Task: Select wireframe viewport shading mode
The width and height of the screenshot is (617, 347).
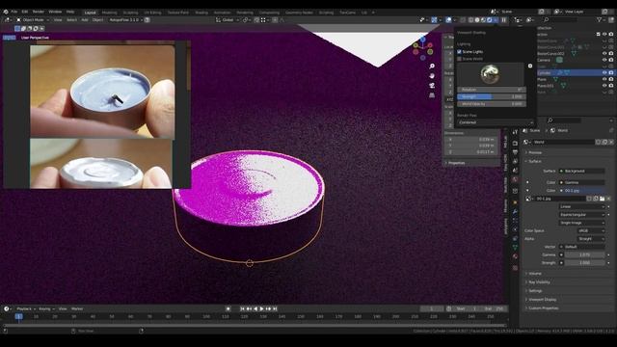Action: pos(470,19)
